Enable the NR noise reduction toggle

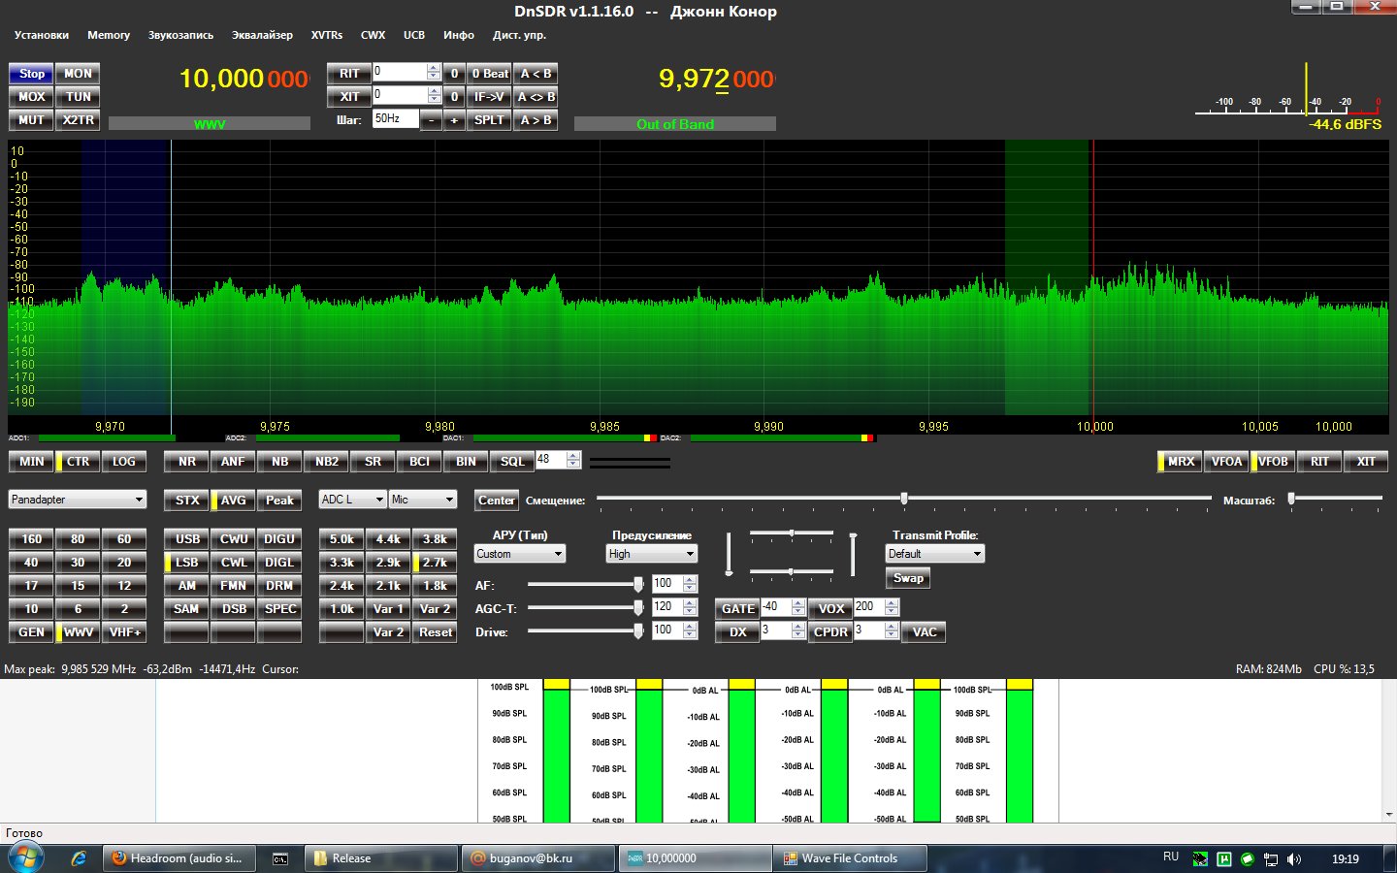coord(186,462)
